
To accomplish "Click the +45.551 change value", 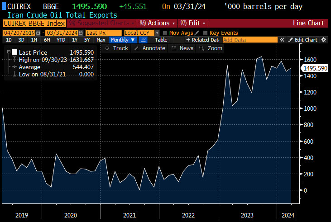I will [x=133, y=6].
